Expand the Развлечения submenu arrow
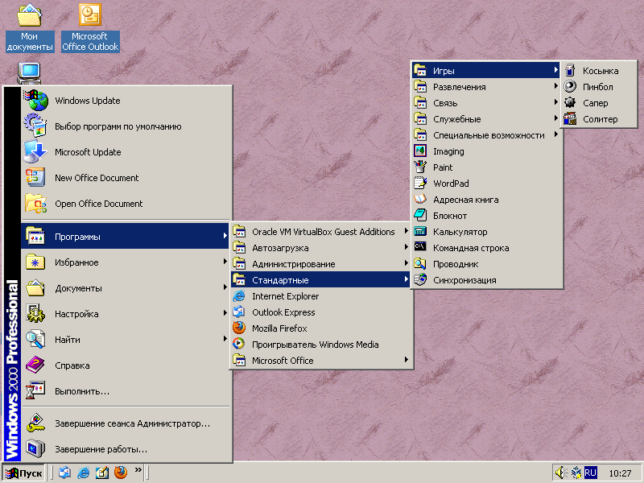This screenshot has height=483, width=644. pyautogui.click(x=555, y=86)
